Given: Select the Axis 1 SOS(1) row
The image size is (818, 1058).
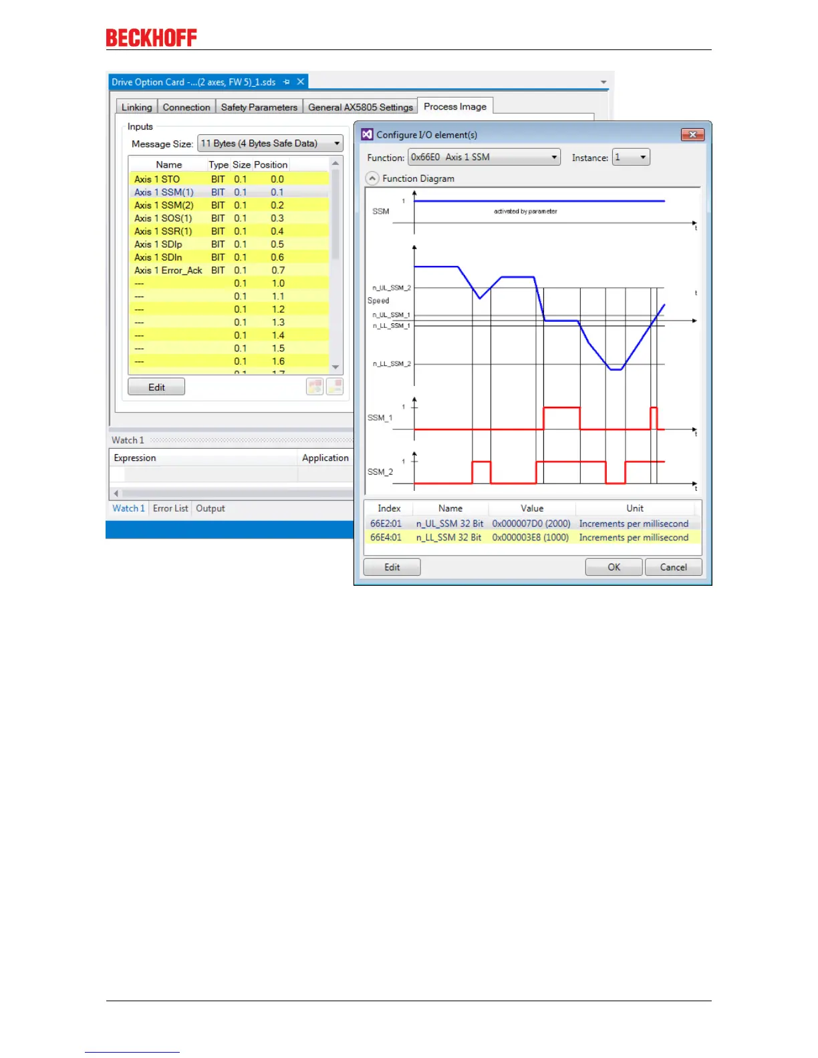Looking at the screenshot, I should [229, 218].
